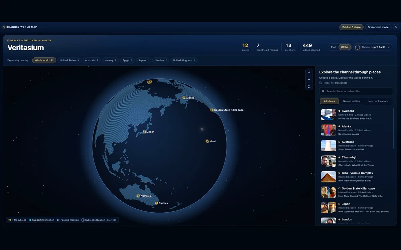Open the London list entry

coord(356,221)
